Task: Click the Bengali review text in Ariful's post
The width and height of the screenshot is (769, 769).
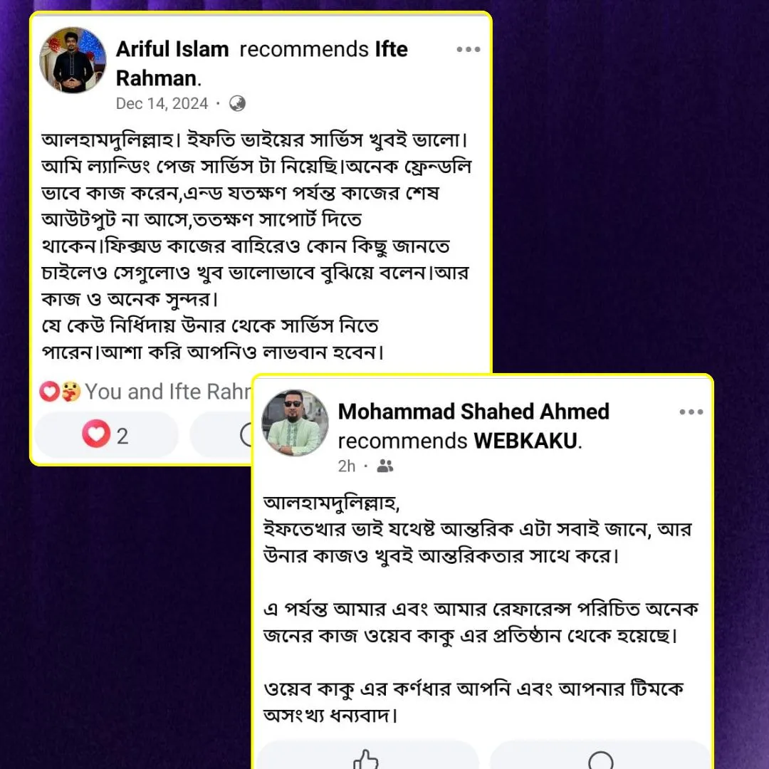Action: (x=255, y=246)
